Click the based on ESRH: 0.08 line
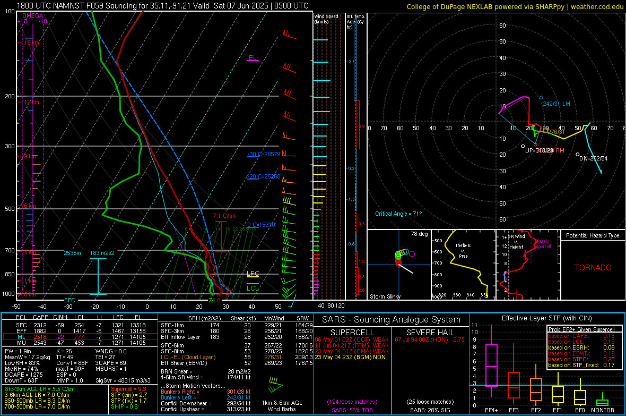Viewport: 626px width, 416px height. pos(581,347)
